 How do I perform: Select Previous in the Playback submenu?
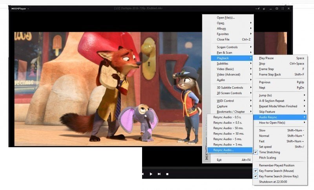pos(280,82)
